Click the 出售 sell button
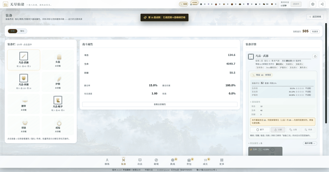The width and height of the screenshot is (329, 172). (293, 130)
